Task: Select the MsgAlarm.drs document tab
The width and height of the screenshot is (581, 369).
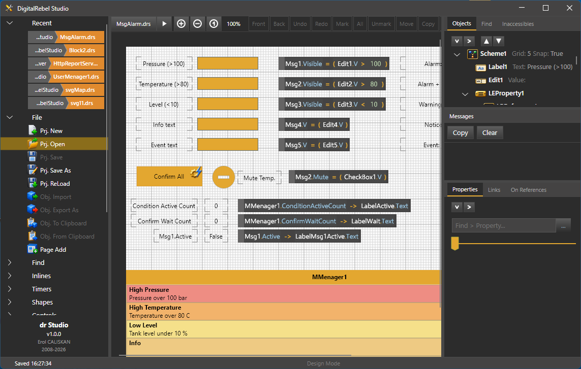Action: [x=134, y=24]
